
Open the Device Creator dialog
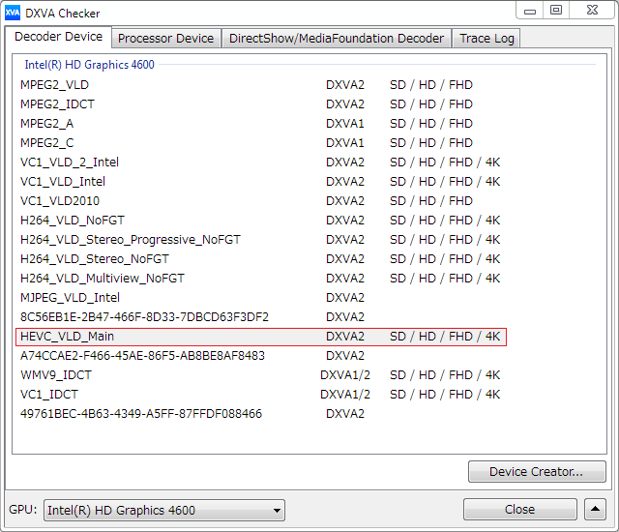[x=537, y=472]
